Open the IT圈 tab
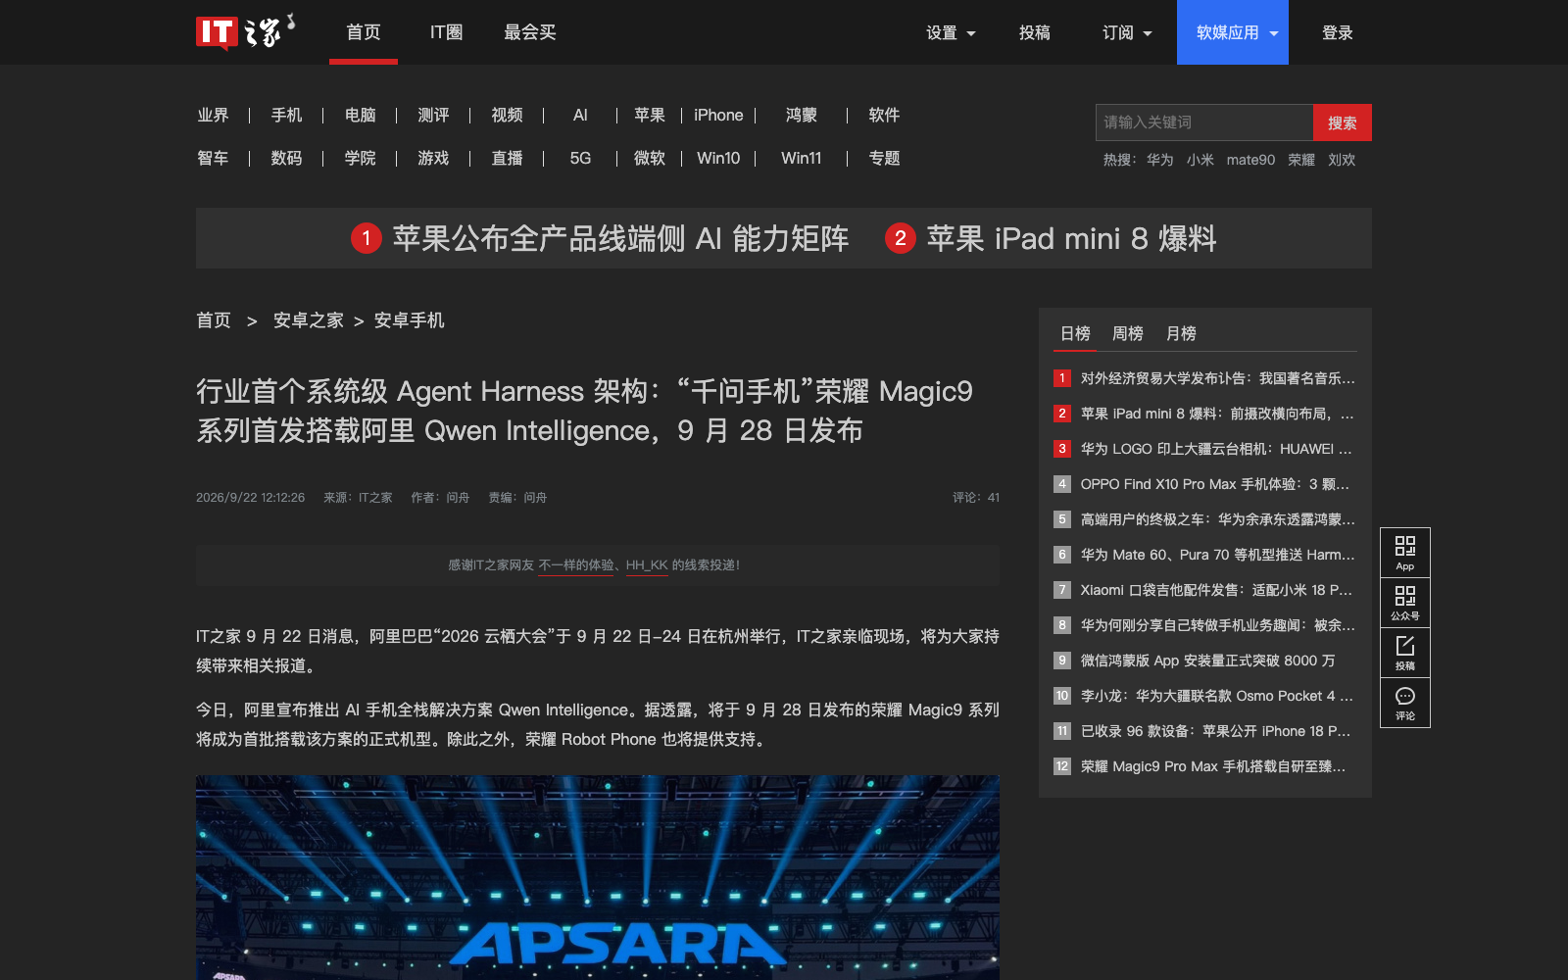The image size is (1568, 980). [x=447, y=32]
